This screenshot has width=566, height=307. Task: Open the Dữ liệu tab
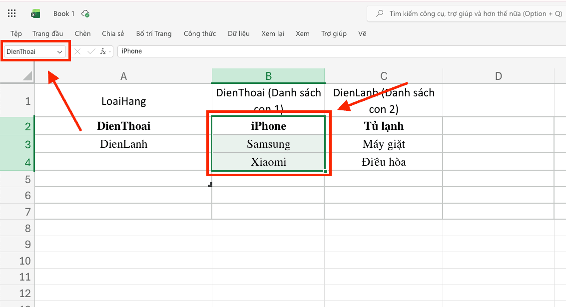pyautogui.click(x=239, y=33)
